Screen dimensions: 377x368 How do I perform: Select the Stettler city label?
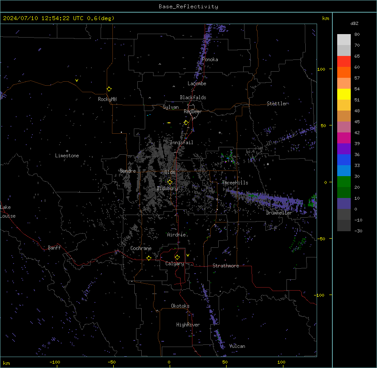click(277, 104)
